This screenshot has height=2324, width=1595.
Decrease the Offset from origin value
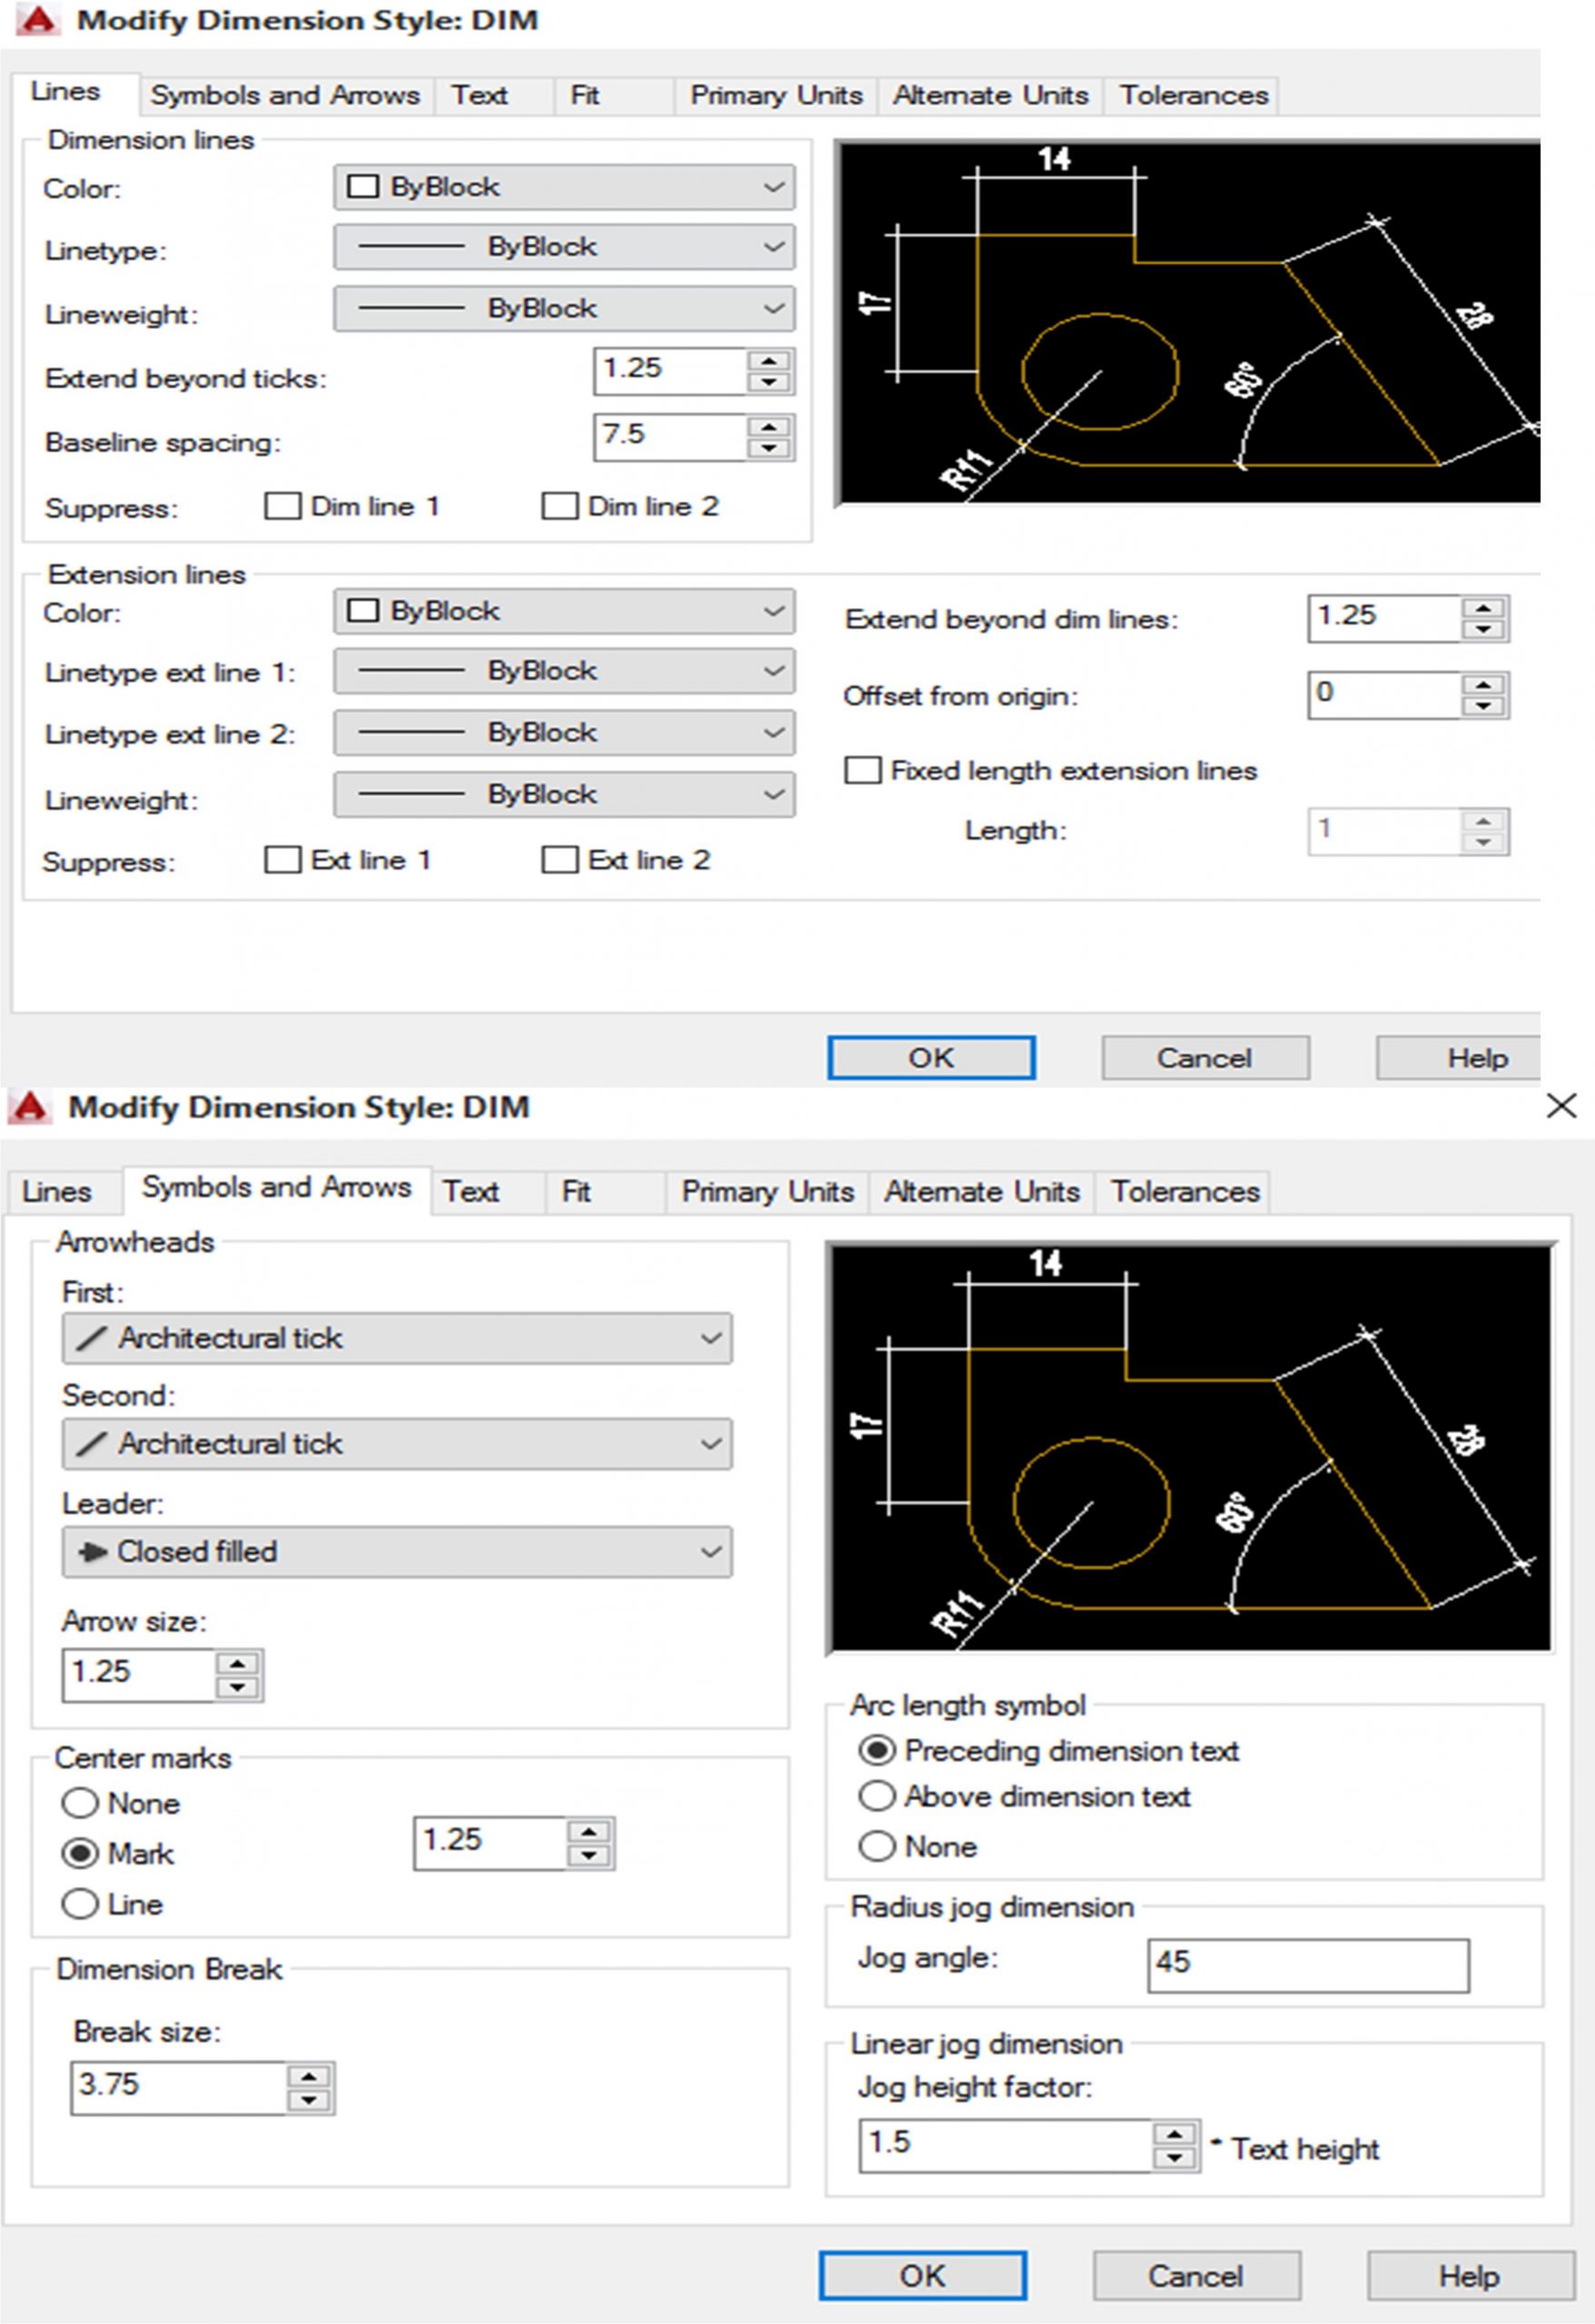coord(1483,706)
